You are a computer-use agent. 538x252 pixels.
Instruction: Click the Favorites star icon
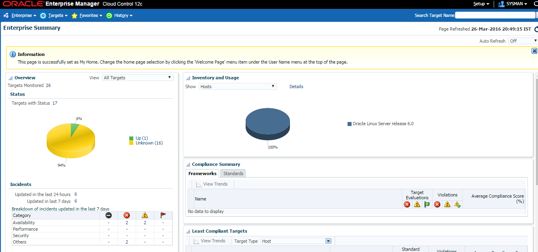[74, 16]
